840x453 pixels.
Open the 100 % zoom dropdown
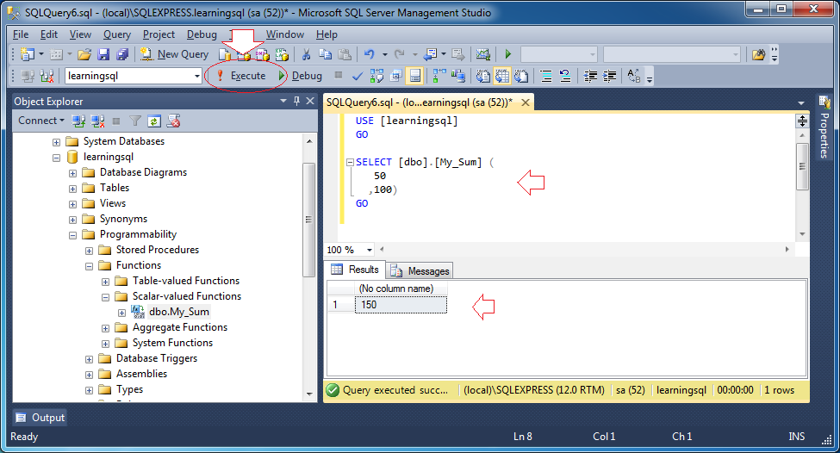click(369, 250)
